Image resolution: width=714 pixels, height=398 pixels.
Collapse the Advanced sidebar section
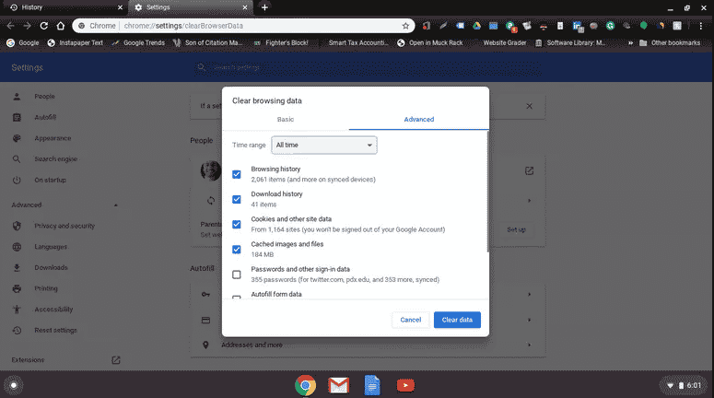tap(116, 205)
